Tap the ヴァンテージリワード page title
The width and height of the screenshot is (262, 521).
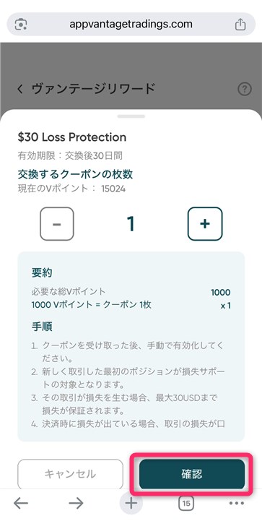click(94, 89)
